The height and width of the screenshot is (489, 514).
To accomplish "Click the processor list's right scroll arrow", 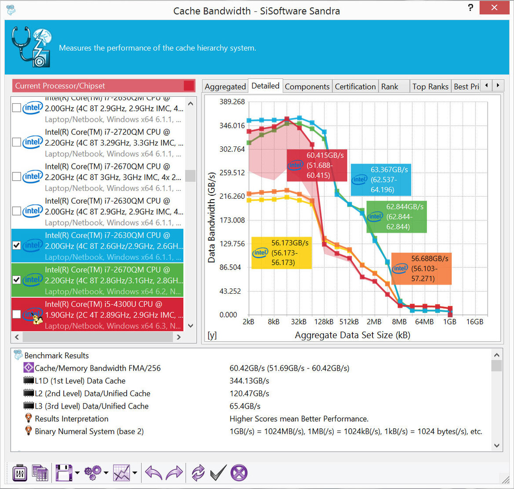I will point(179,337).
